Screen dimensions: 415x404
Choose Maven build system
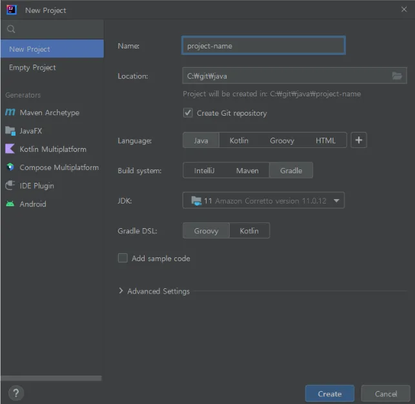point(247,171)
